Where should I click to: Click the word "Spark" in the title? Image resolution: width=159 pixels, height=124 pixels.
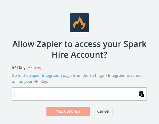[x=135, y=44]
